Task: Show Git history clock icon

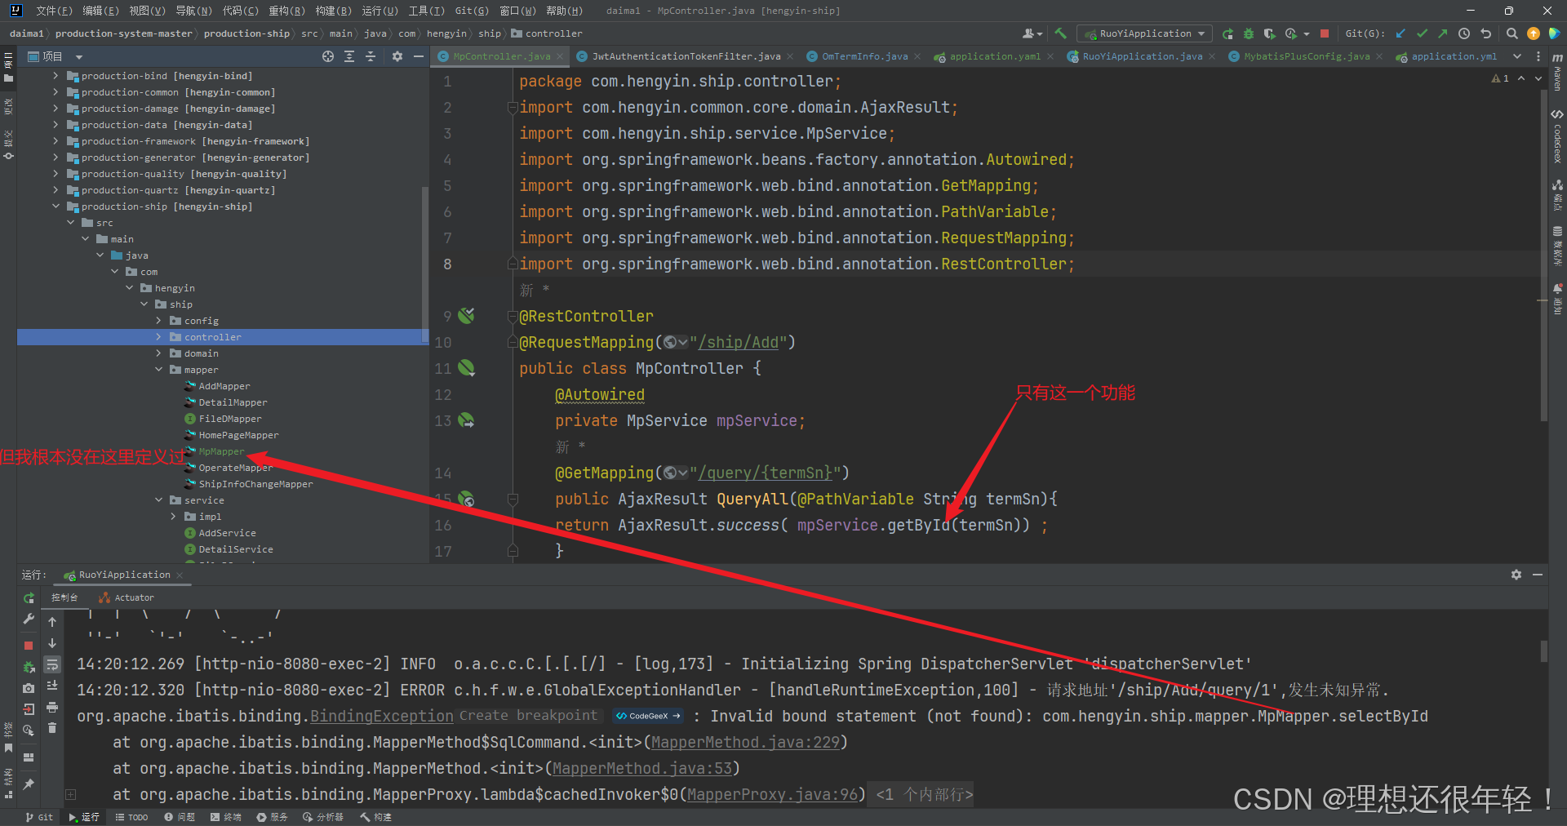Action: click(x=1464, y=33)
